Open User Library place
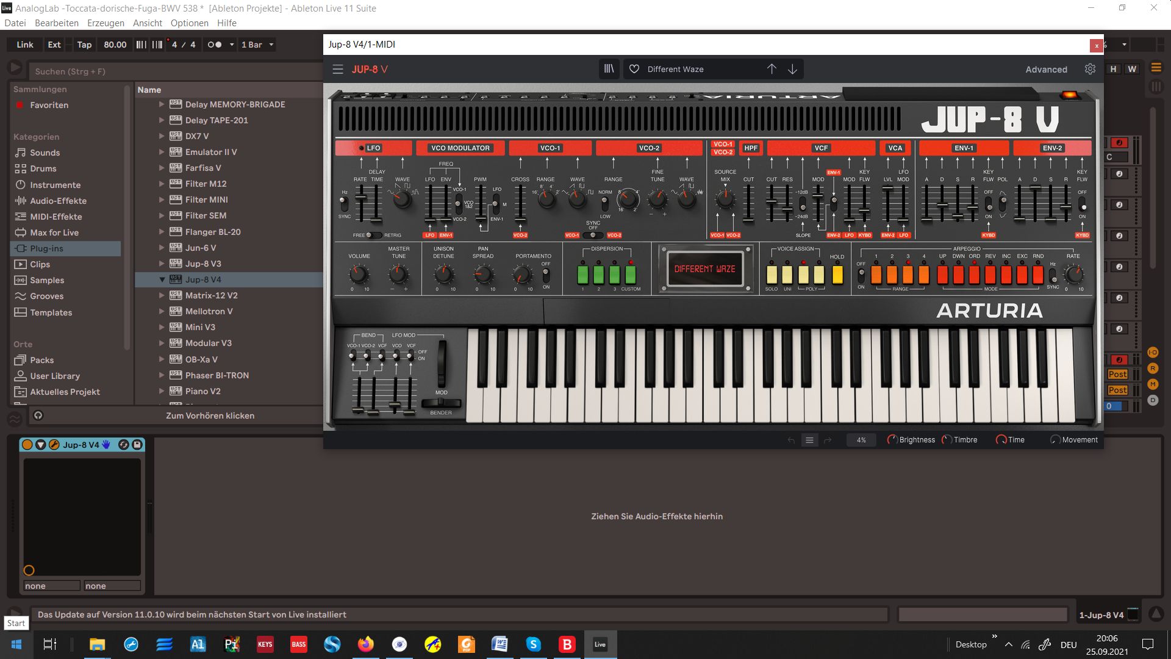Viewport: 1171px width, 659px height. click(55, 376)
